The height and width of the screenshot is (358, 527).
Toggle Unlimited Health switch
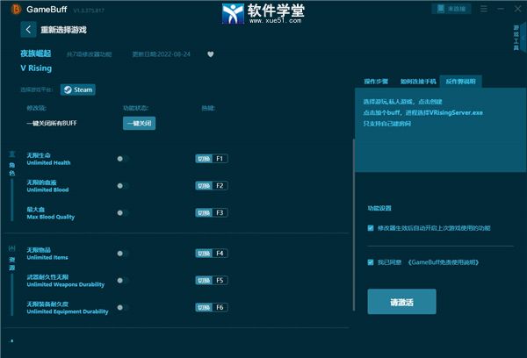tap(123, 159)
